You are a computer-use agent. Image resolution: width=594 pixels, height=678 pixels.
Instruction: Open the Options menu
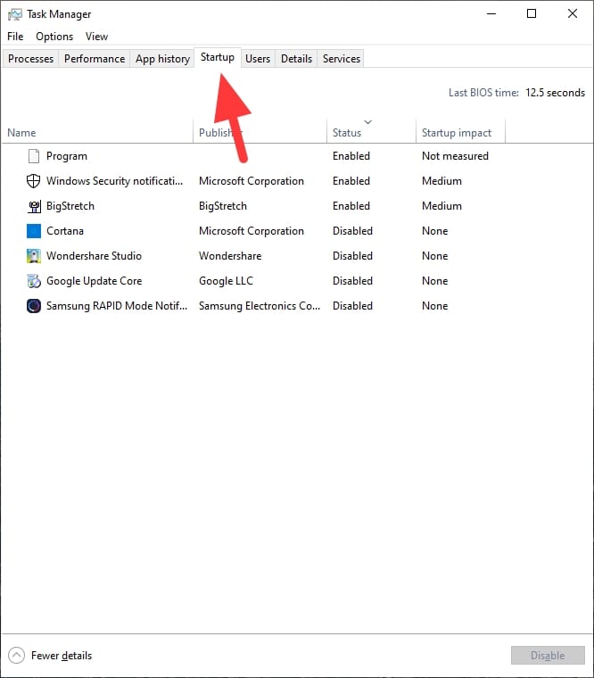[54, 37]
